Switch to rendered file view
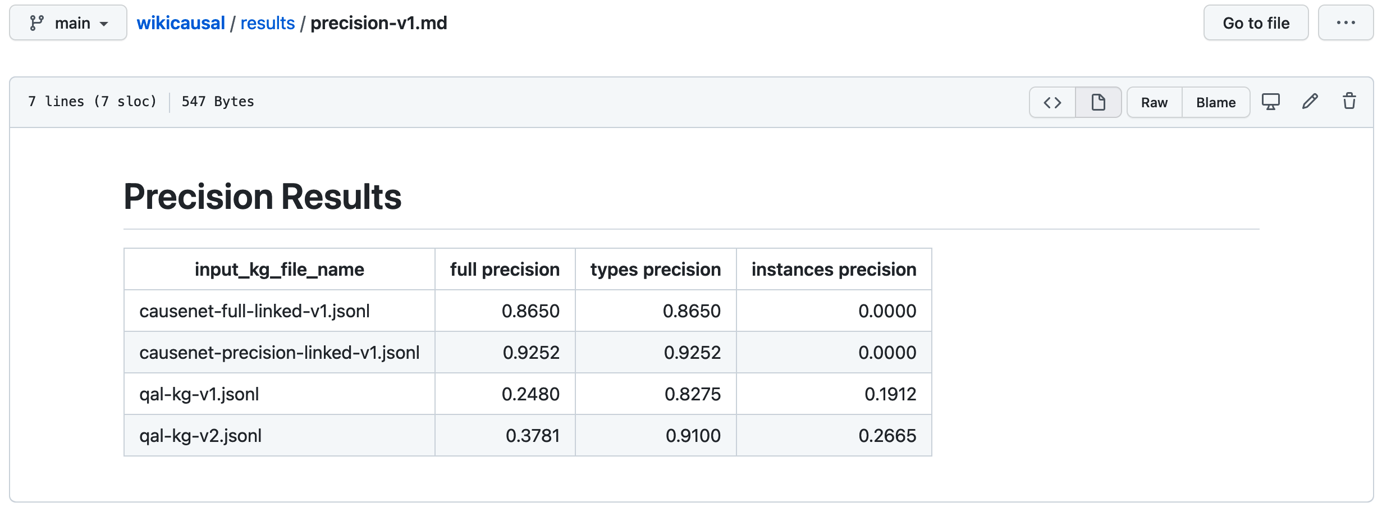This screenshot has height=511, width=1382. [1099, 102]
